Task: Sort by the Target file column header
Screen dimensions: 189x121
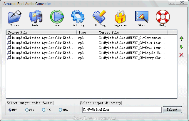Action: [x=132, y=32]
